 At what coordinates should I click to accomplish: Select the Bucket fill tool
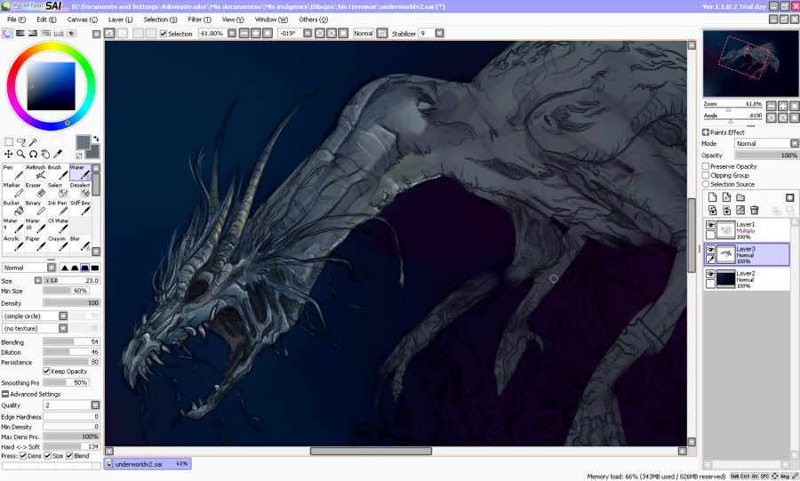[x=13, y=207]
